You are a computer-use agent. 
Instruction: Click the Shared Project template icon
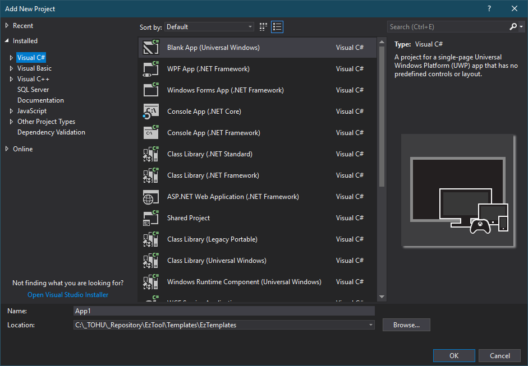pyautogui.click(x=151, y=218)
